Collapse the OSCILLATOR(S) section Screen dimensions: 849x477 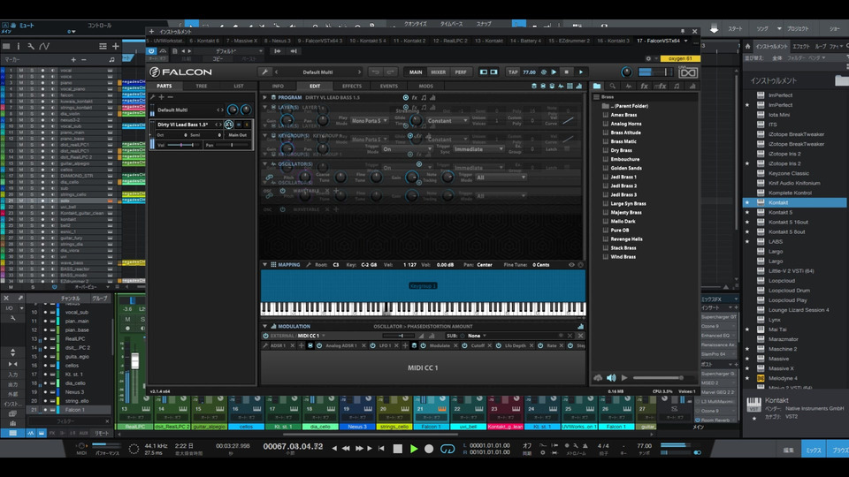click(264, 164)
